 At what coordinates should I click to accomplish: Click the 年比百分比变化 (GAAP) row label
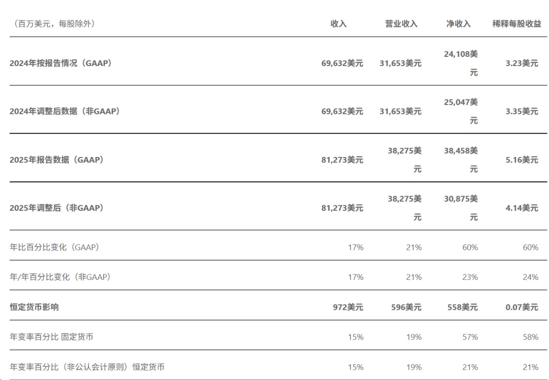(55, 247)
